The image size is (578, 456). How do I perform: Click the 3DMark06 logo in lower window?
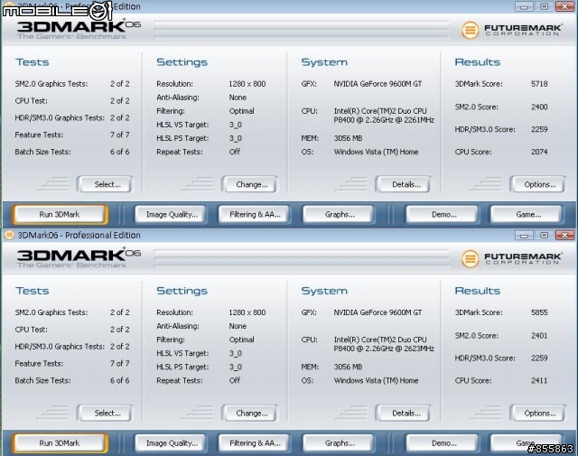(x=79, y=257)
